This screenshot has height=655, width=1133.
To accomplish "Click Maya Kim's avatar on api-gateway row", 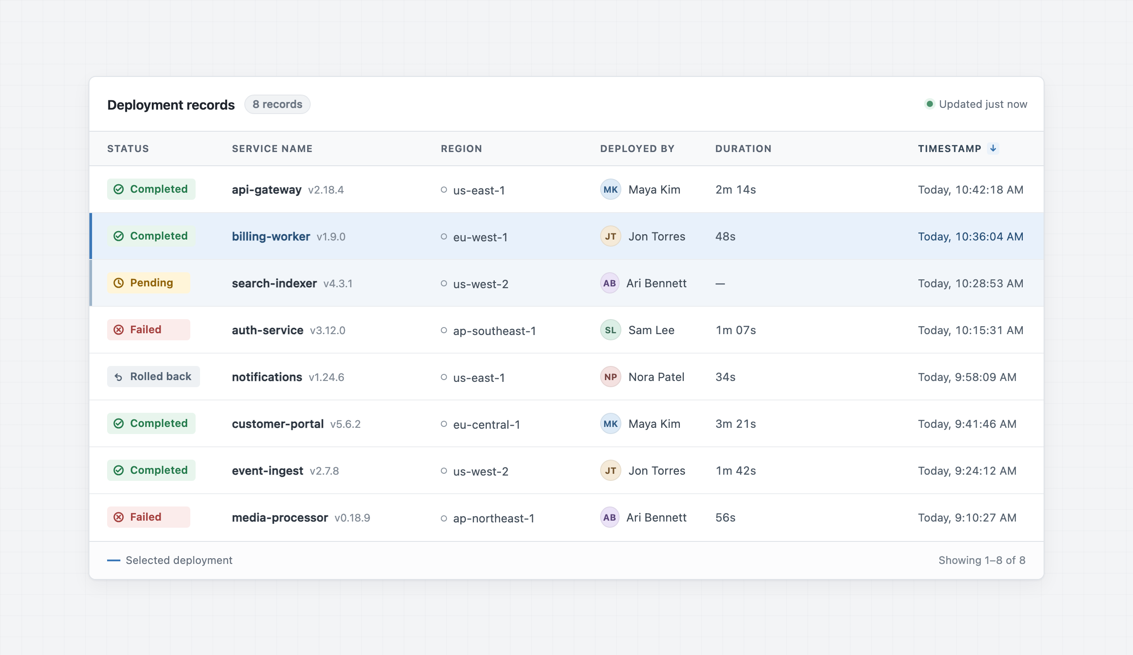I will (610, 190).
